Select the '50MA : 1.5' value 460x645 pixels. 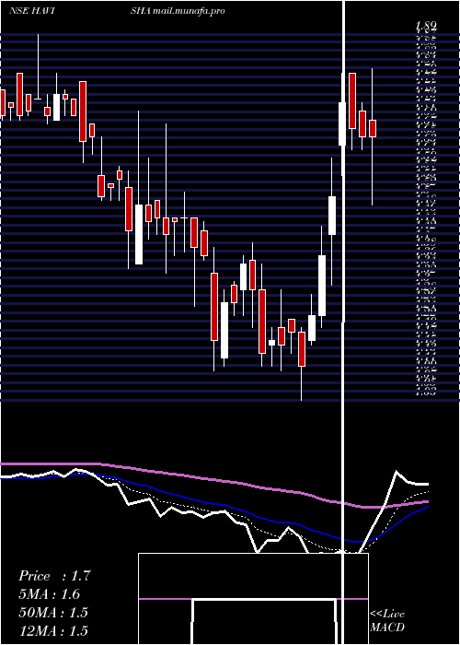53,613
